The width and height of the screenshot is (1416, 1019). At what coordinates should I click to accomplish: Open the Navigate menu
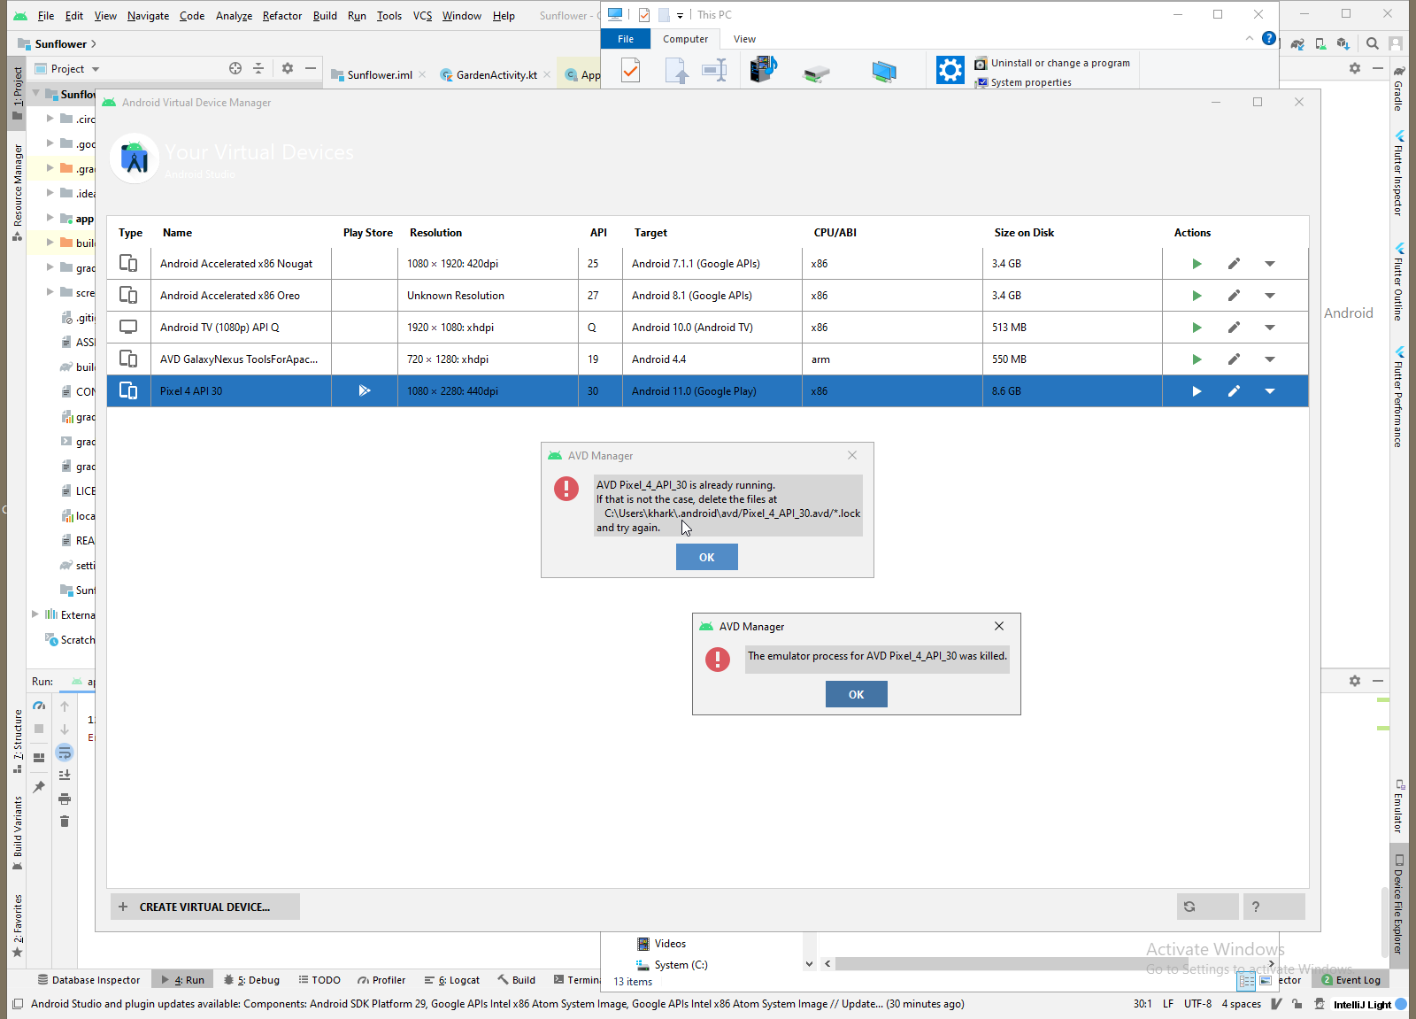point(148,16)
